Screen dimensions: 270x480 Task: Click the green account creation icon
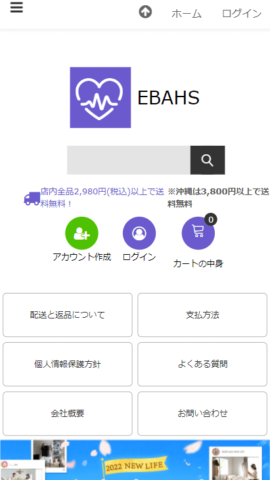tap(81, 233)
